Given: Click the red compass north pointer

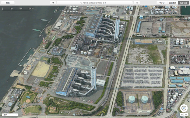Looking at the screenshot, I should pyautogui.click(x=184, y=111).
